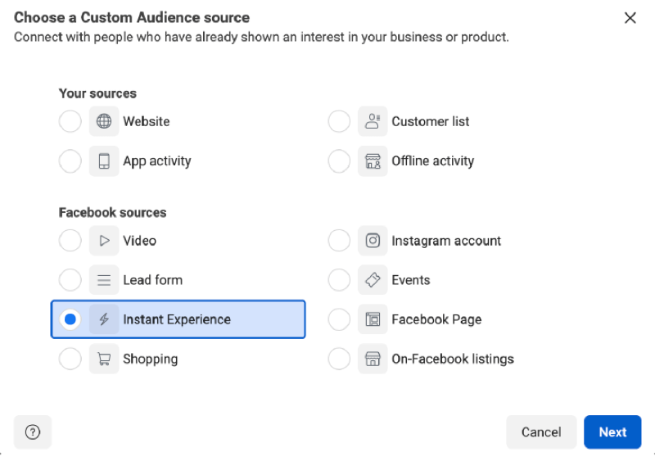
Task: Choose the Events radio option
Action: pyautogui.click(x=339, y=280)
